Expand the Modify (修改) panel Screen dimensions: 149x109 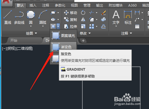click(x=85, y=33)
